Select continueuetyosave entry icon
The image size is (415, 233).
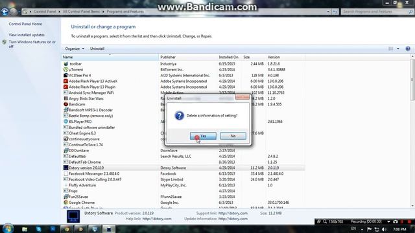[x=65, y=139]
